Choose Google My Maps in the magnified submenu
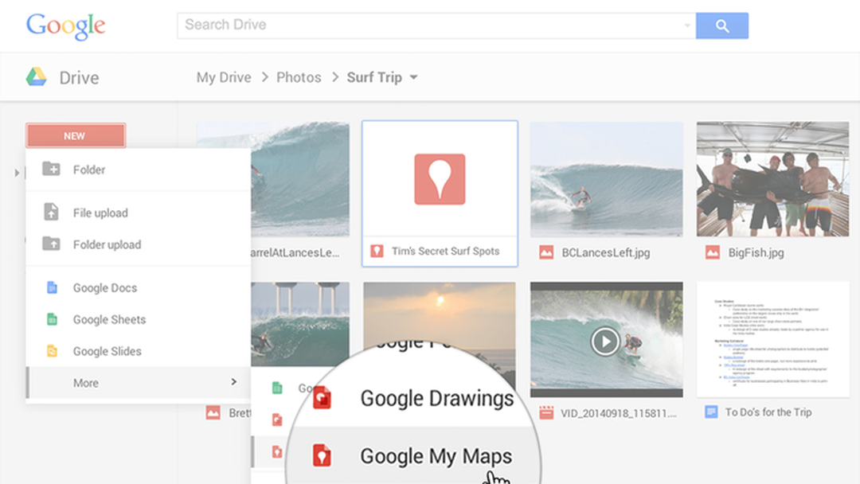This screenshot has height=484, width=860. (x=438, y=457)
